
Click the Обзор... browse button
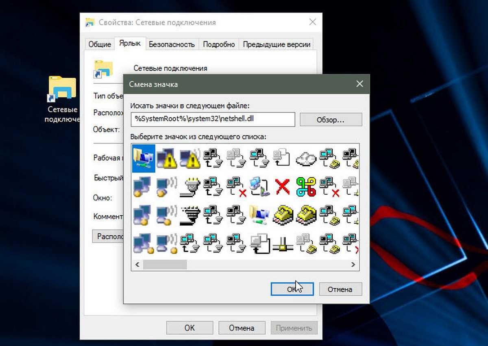point(331,120)
